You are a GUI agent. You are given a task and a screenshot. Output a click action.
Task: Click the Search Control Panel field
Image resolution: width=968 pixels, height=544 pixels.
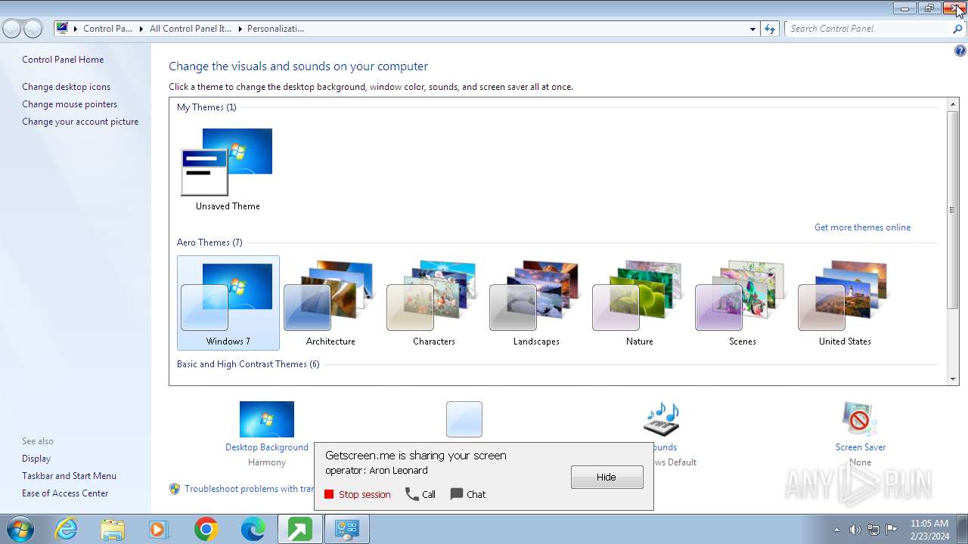868,29
